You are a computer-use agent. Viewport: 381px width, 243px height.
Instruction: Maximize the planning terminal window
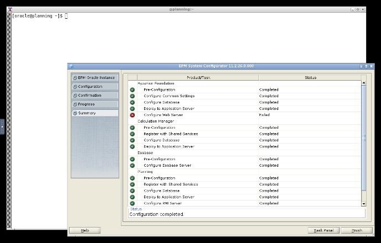point(358,9)
